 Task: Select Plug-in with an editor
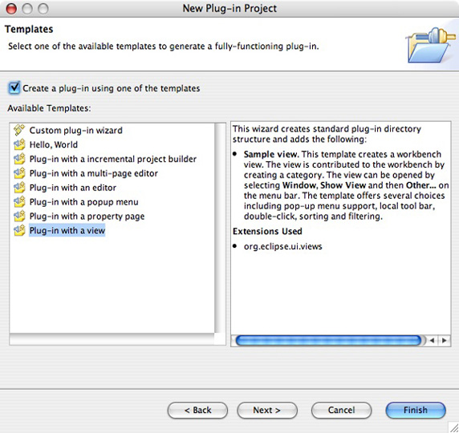point(72,188)
